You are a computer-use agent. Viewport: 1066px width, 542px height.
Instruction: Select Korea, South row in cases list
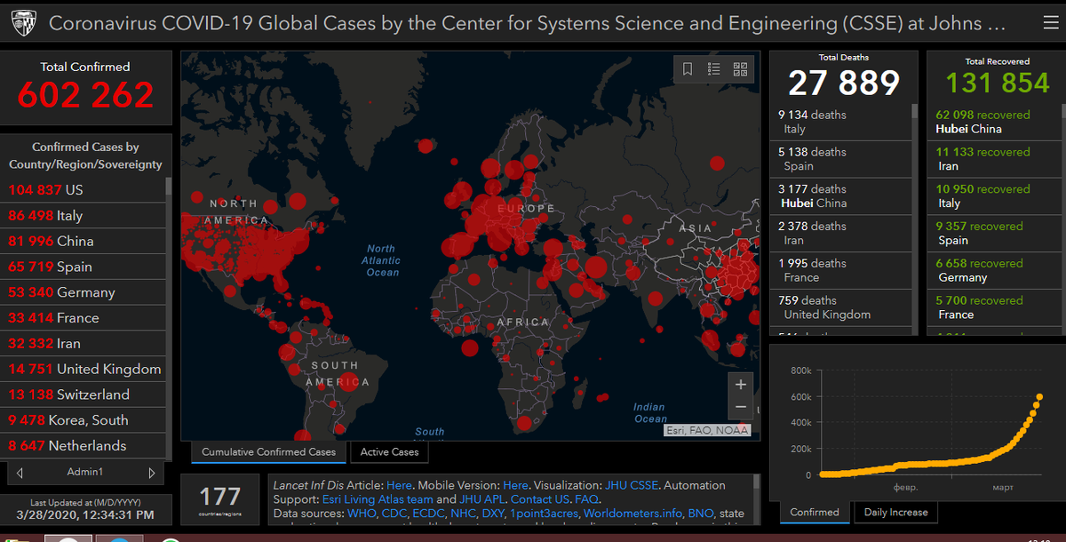[x=83, y=420]
